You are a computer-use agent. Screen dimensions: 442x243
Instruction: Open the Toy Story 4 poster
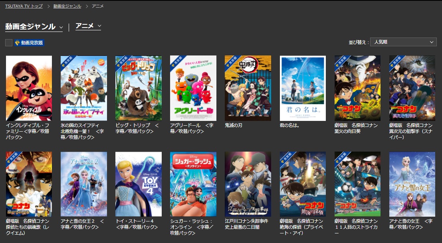click(139, 184)
